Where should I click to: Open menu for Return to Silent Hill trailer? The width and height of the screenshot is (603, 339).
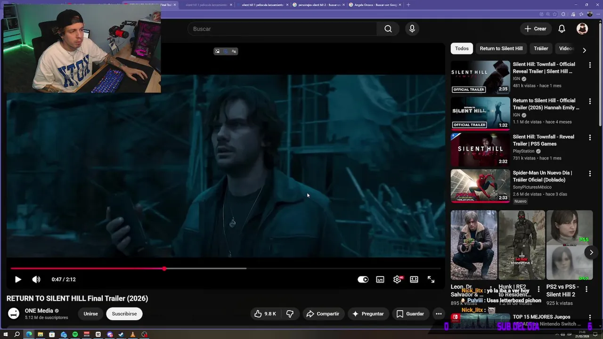590,101
